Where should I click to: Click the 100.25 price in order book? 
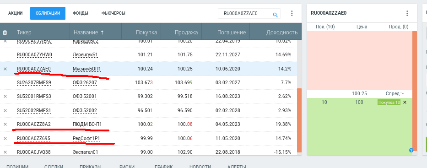coord(359,94)
